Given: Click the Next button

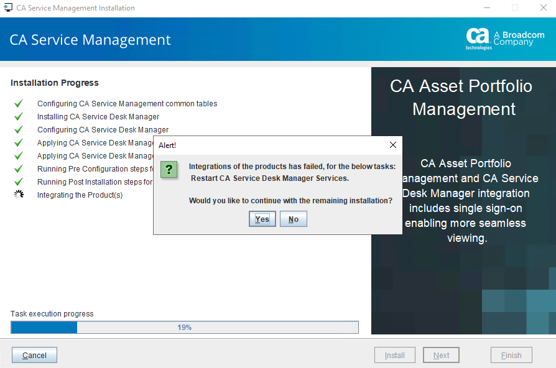Looking at the screenshot, I should pyautogui.click(x=441, y=356).
